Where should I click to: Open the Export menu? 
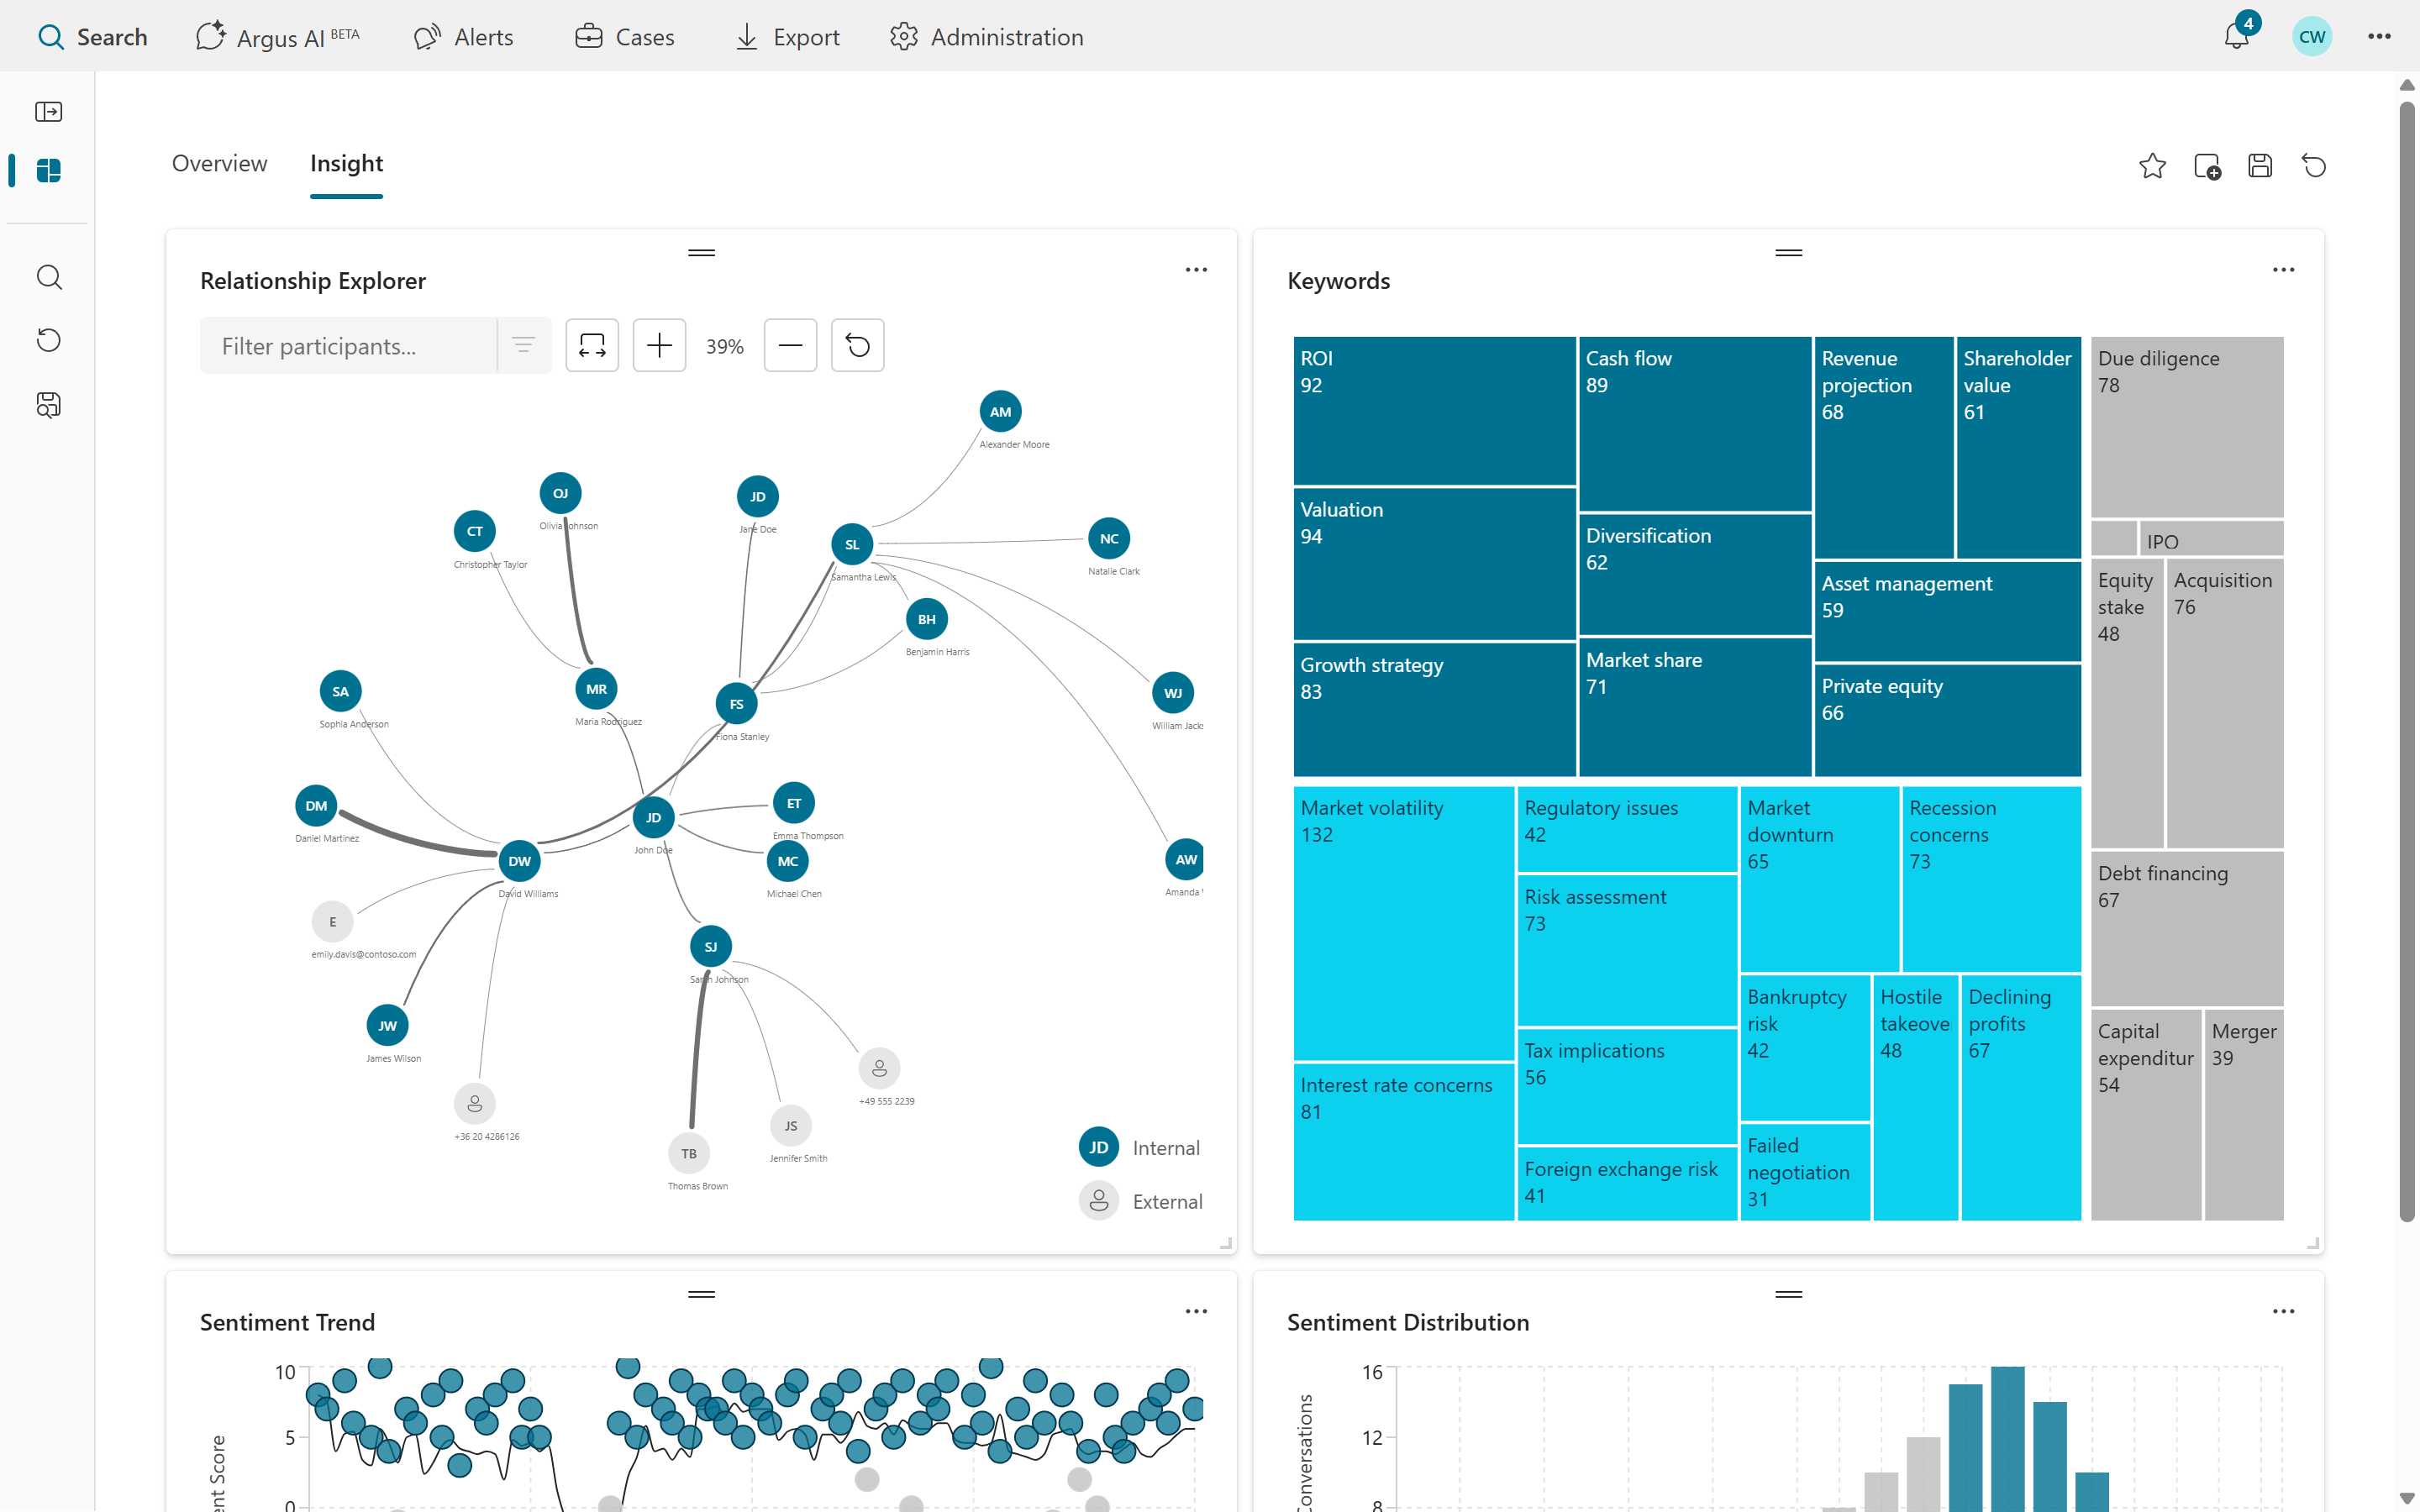pyautogui.click(x=787, y=37)
